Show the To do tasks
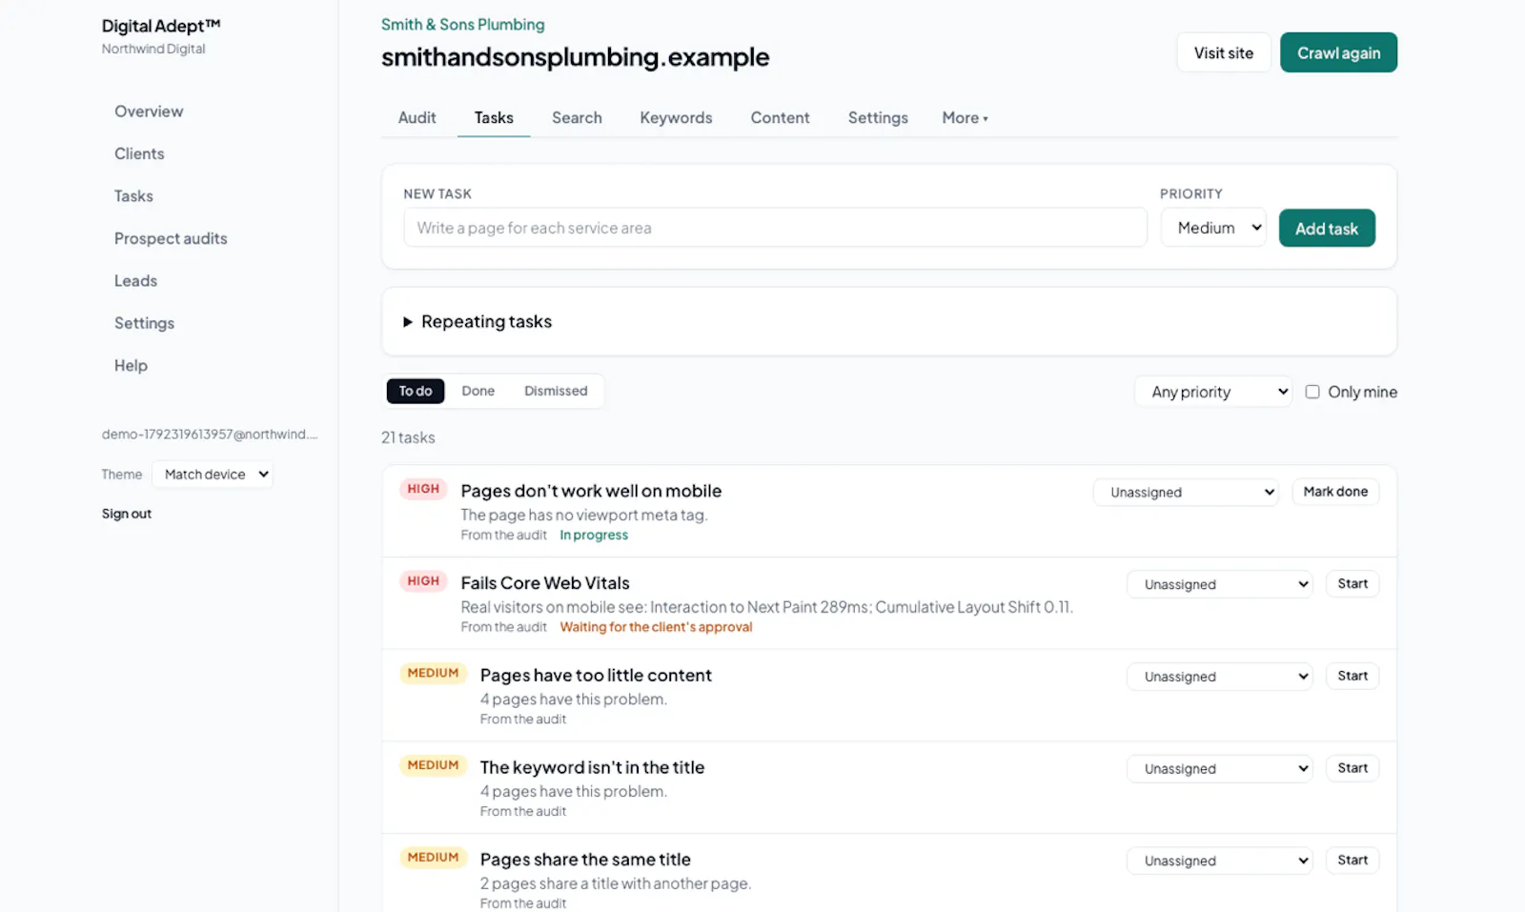 coord(416,391)
